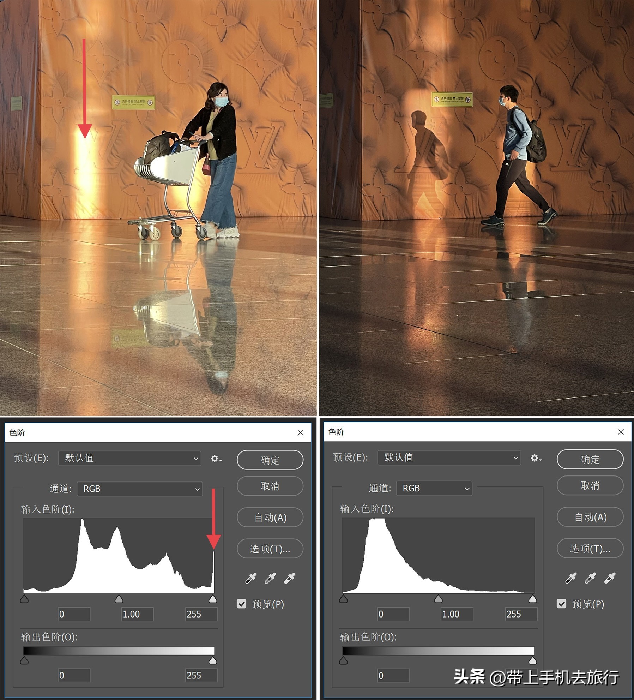Click output gradient bar in left dialog
Image resolution: width=634 pixels, height=700 pixels.
tap(119, 651)
